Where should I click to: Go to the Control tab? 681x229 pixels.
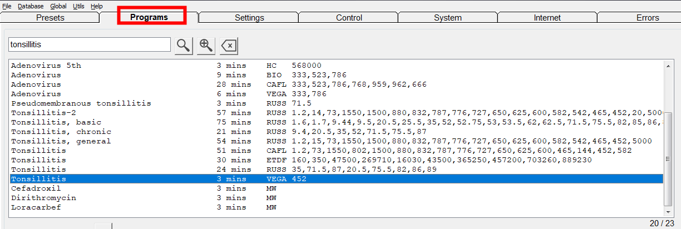coord(349,18)
